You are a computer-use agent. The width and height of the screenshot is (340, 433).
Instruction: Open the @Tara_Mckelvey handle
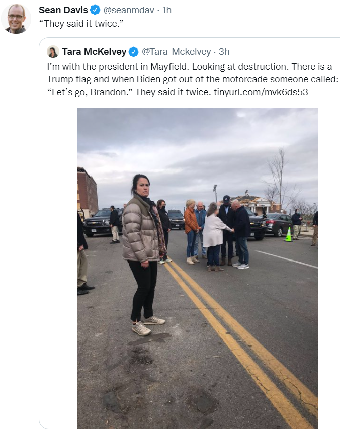(176, 52)
